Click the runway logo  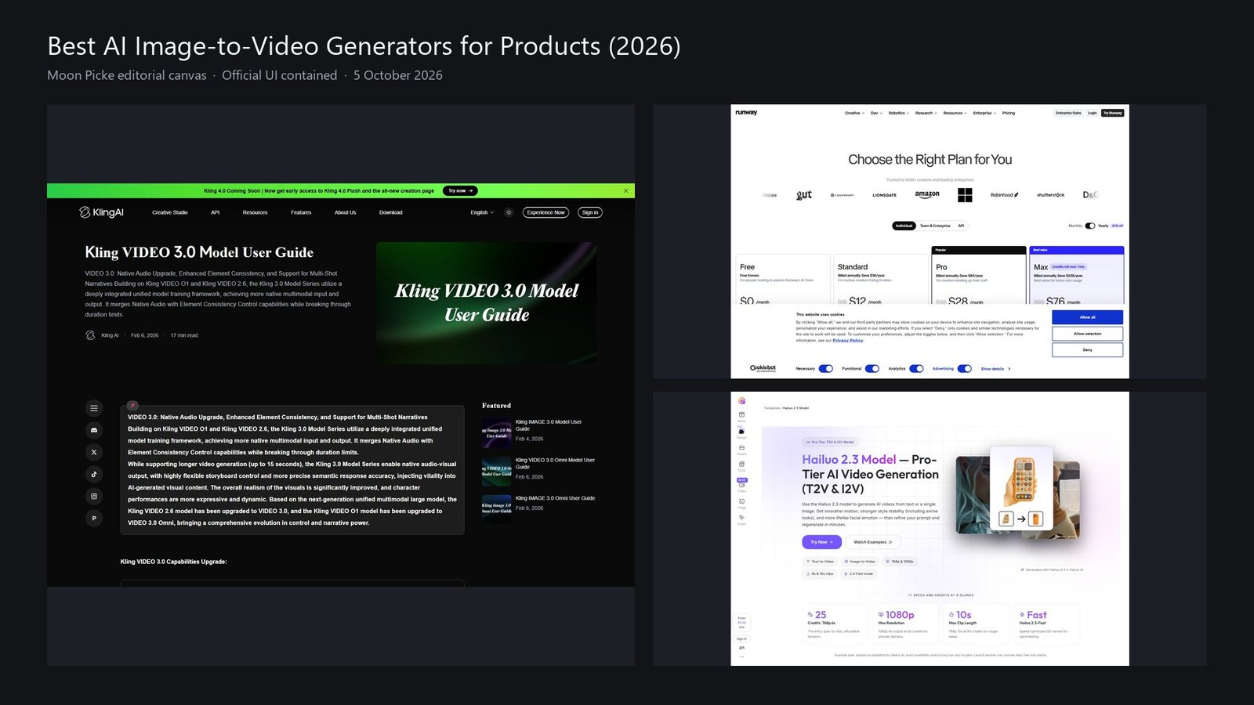pyautogui.click(x=746, y=113)
